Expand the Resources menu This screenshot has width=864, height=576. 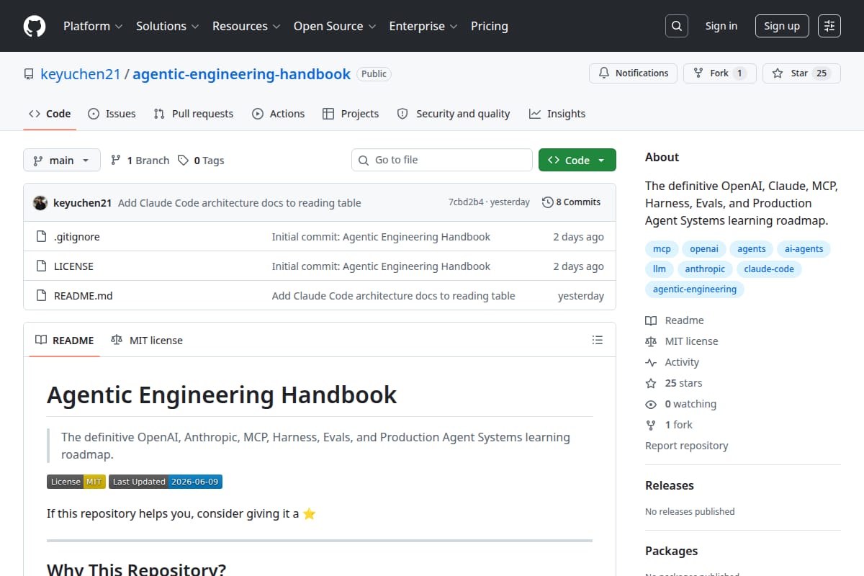(x=246, y=26)
